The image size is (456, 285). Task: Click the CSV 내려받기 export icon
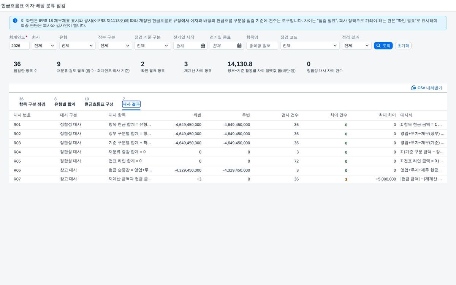pyautogui.click(x=413, y=88)
